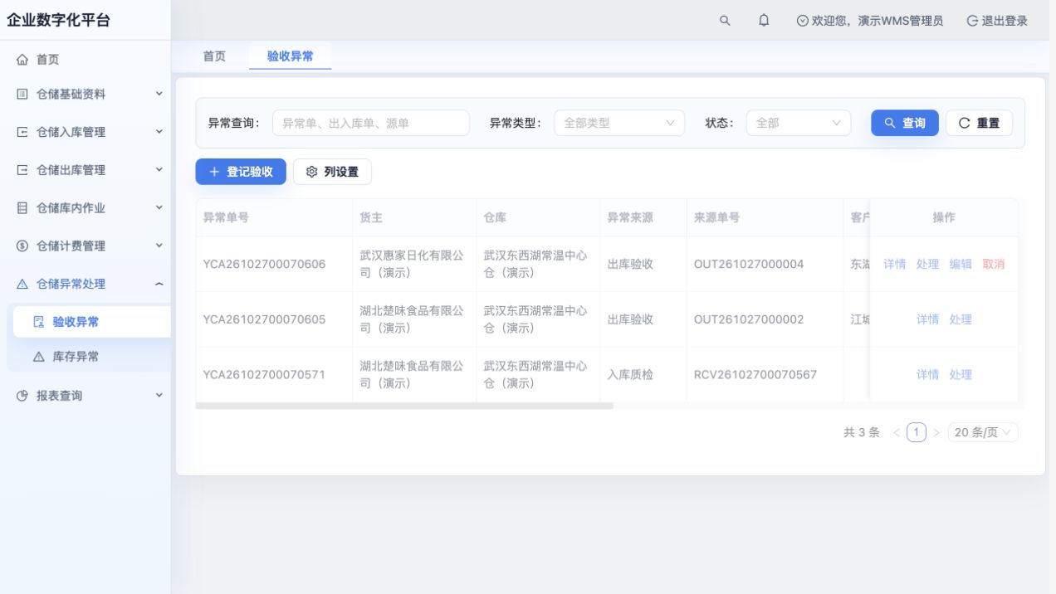This screenshot has height=594, width=1056.
Task: Click the 仓储出库管理 sidebar icon
Action: coord(22,170)
